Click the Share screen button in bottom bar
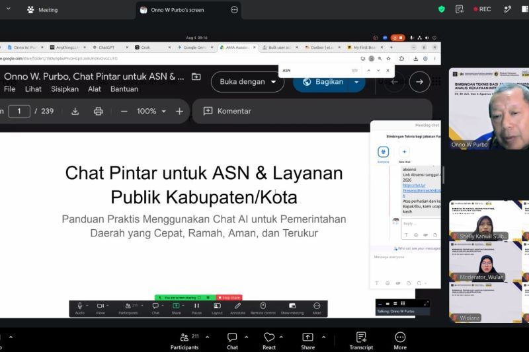This screenshot has height=352, width=529. pyautogui.click(x=307, y=341)
